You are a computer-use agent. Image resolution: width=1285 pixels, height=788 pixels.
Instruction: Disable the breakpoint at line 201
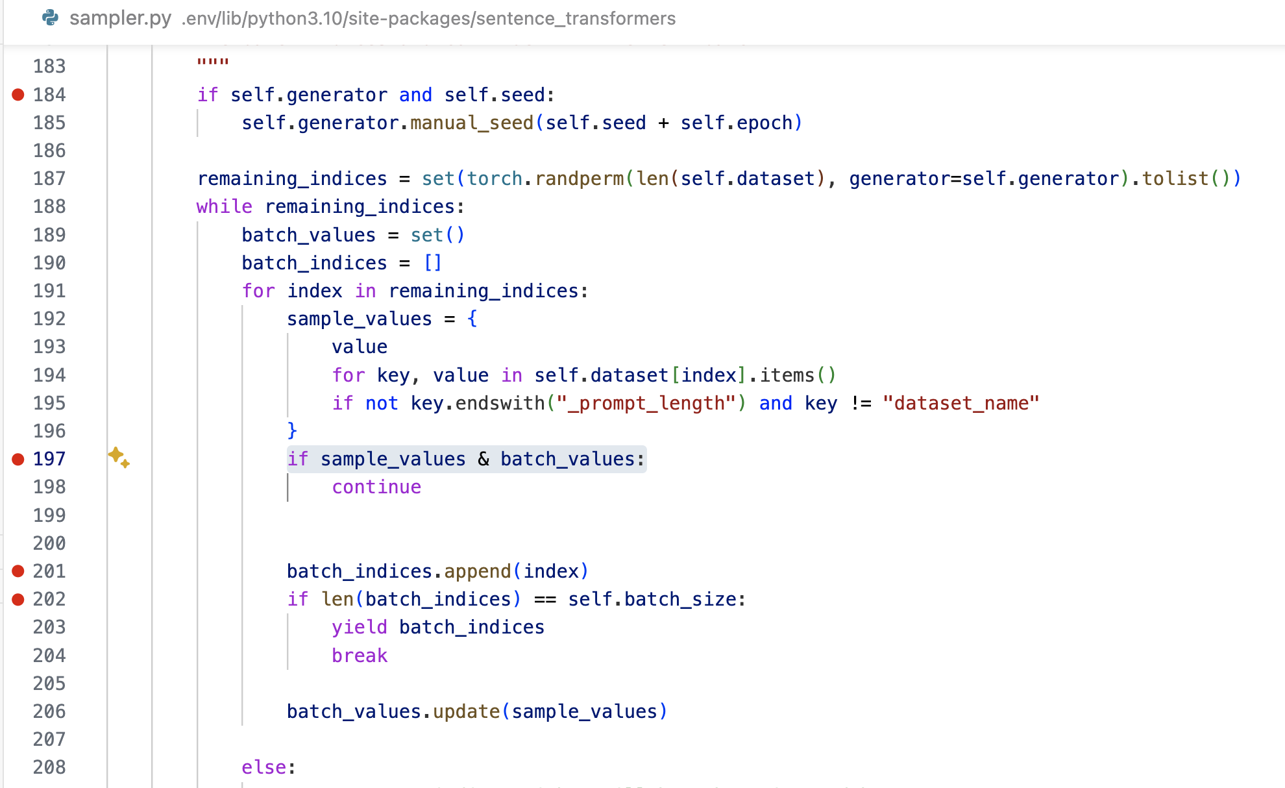[18, 571]
